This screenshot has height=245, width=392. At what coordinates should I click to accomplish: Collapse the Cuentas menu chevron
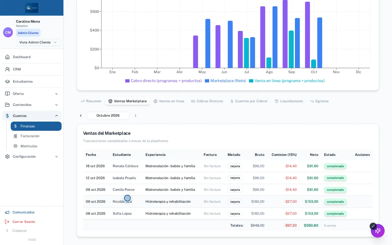point(56,116)
